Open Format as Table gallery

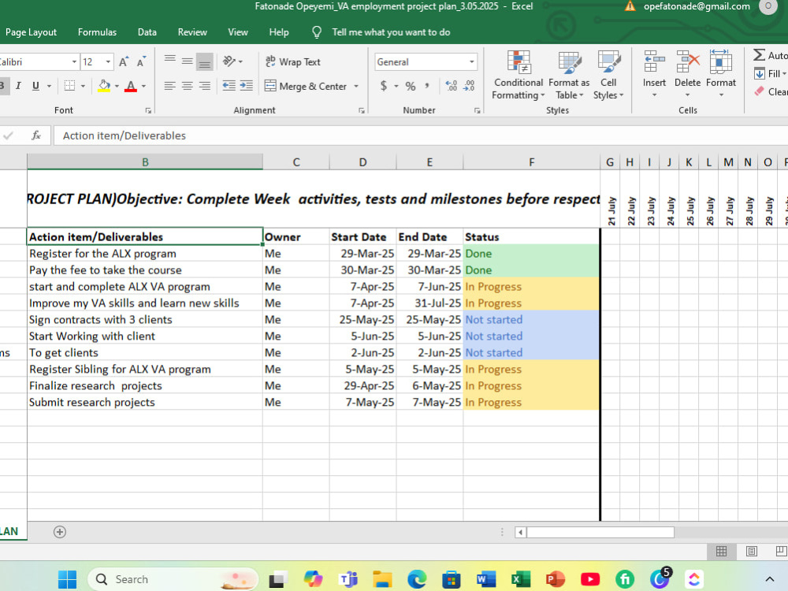569,76
